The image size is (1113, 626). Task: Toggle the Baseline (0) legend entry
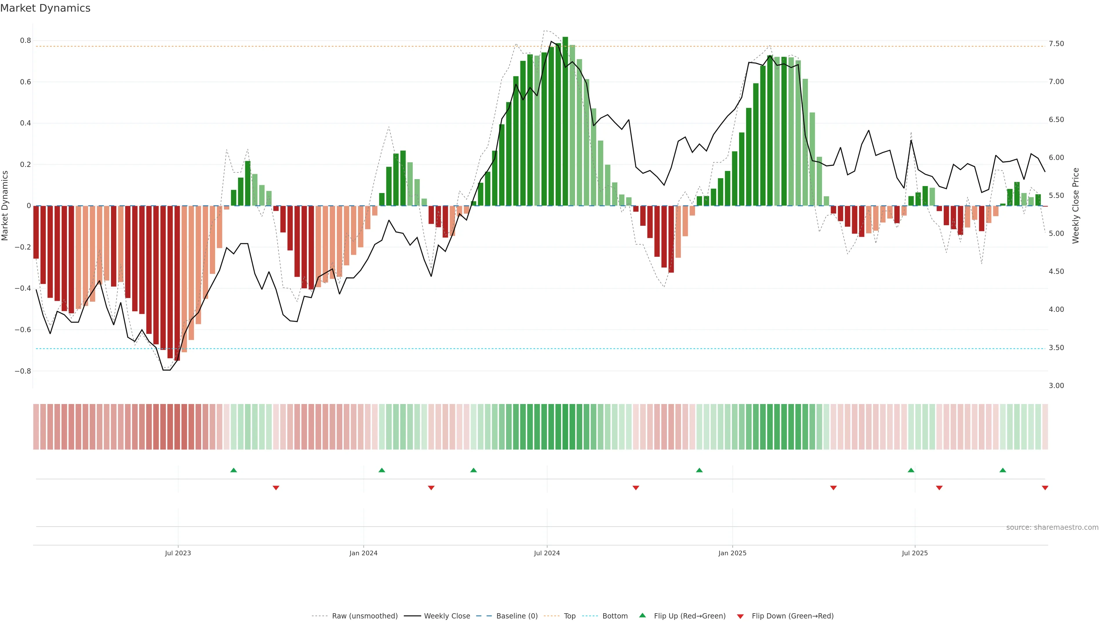coord(517,616)
